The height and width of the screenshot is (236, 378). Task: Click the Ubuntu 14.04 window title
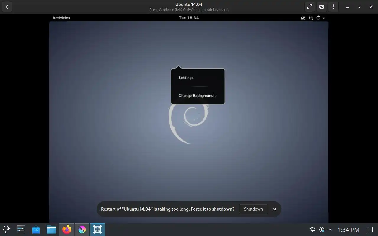(189, 4)
